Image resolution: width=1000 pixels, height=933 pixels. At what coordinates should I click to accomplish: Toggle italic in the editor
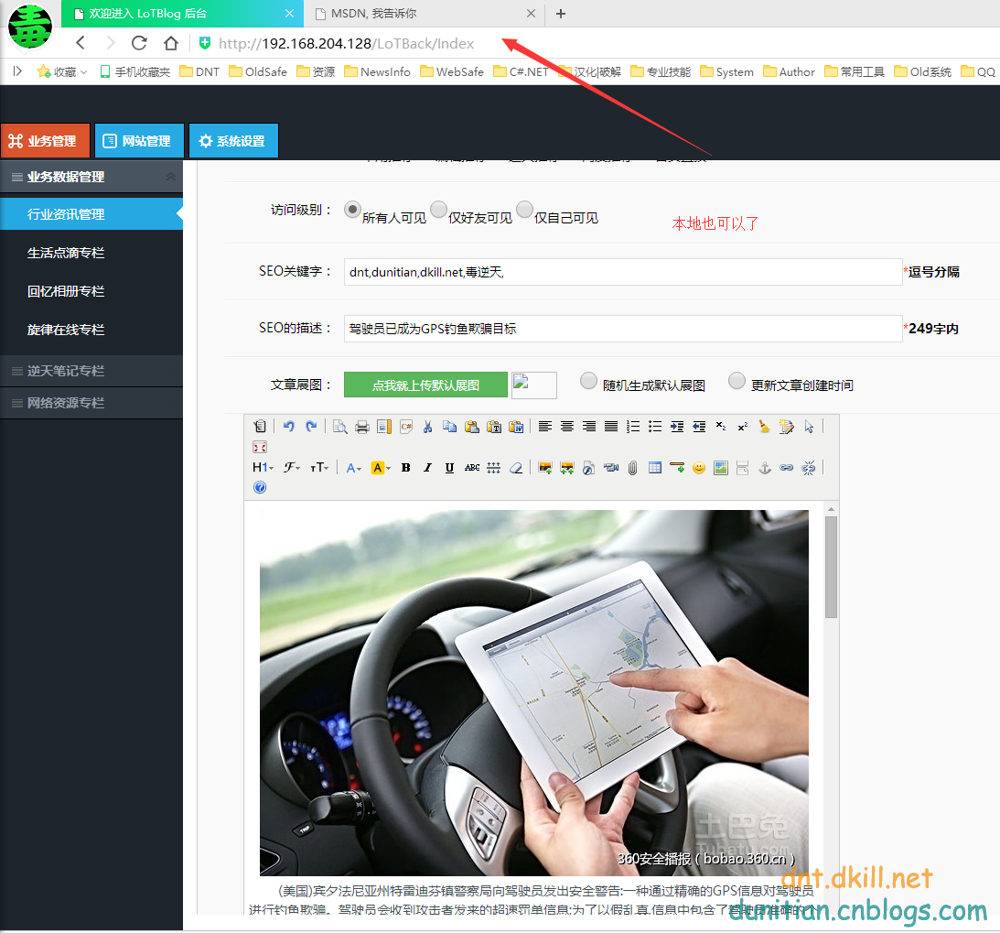pyautogui.click(x=427, y=468)
